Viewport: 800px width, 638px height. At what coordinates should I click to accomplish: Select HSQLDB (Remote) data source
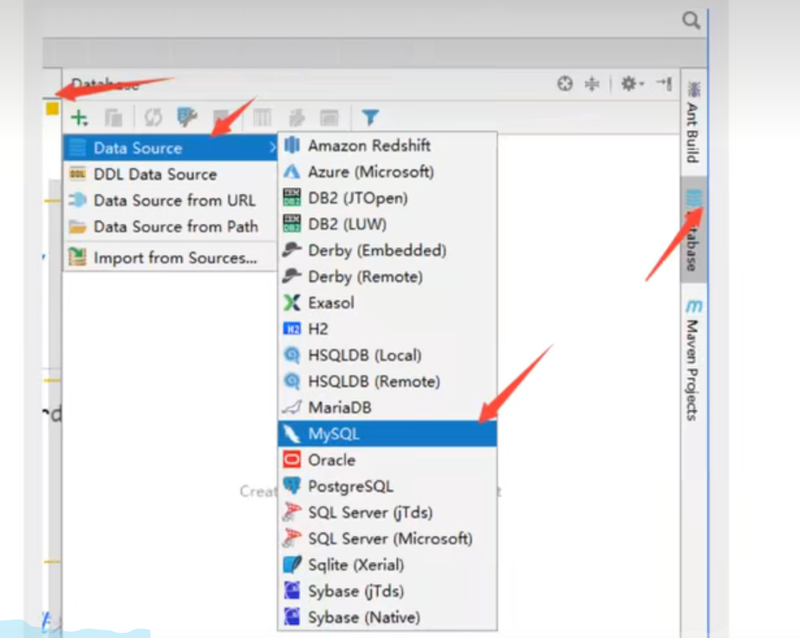(387, 381)
